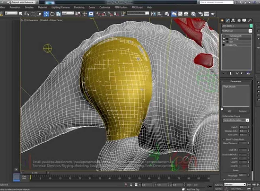Open the Deformation Engine dropdown
Viewport: 260px width, 191px height.
[236, 120]
